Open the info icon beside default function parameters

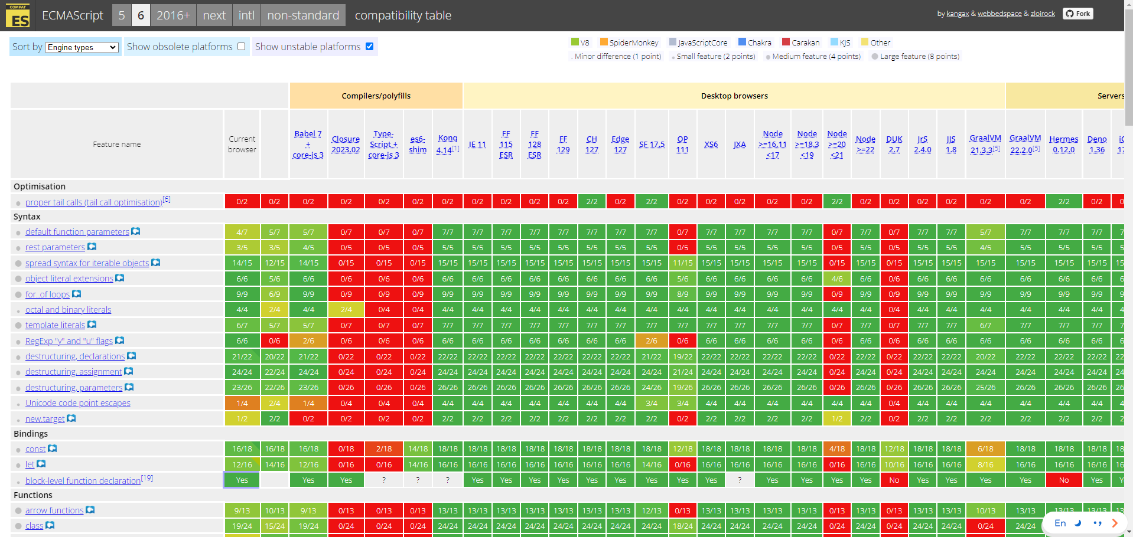(136, 231)
